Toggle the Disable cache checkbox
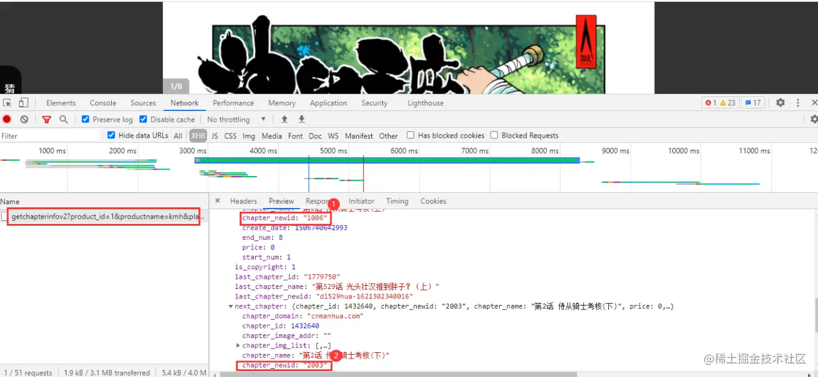This screenshot has height=377, width=818. click(x=143, y=119)
